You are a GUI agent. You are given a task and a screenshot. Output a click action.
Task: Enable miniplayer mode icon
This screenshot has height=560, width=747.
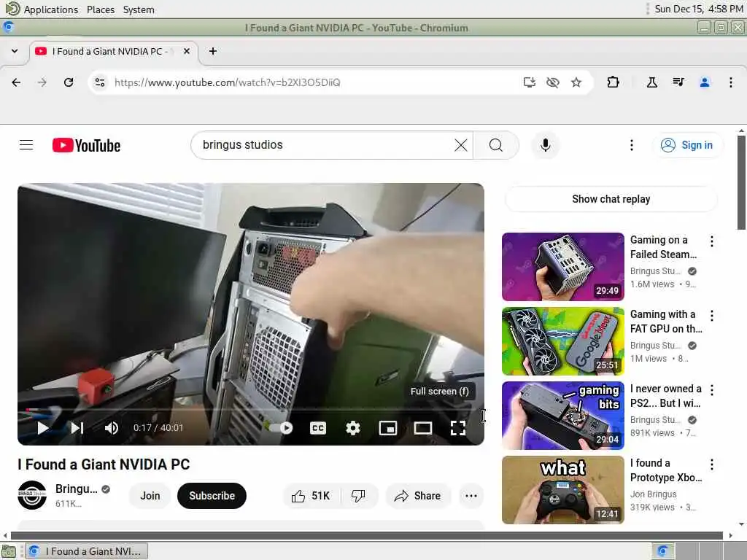(388, 427)
